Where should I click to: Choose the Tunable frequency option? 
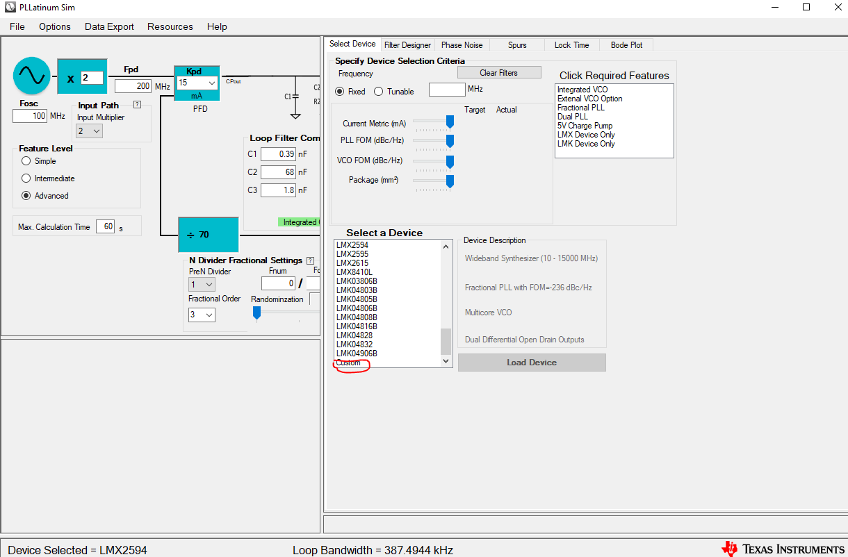[x=379, y=92]
